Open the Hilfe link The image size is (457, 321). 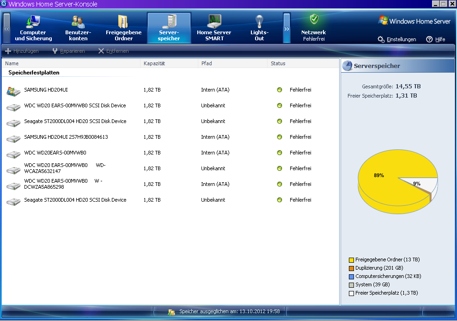point(440,39)
